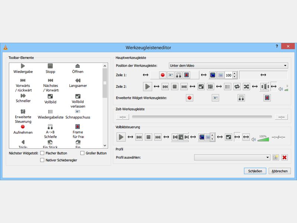Click the red record button in Erweiterte Widget-Werkzeugleiste
This screenshot has height=223, width=297.
click(189, 98)
